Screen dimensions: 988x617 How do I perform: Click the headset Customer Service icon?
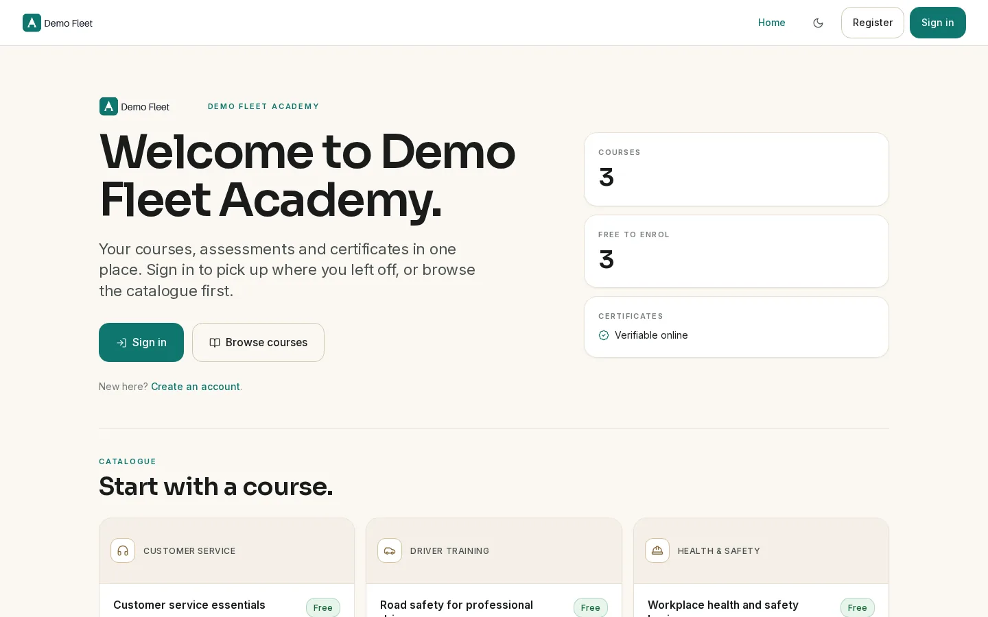(123, 551)
